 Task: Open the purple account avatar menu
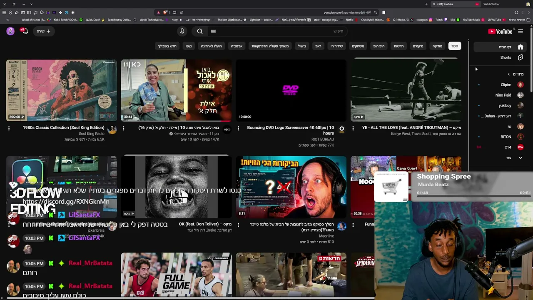pos(10,31)
